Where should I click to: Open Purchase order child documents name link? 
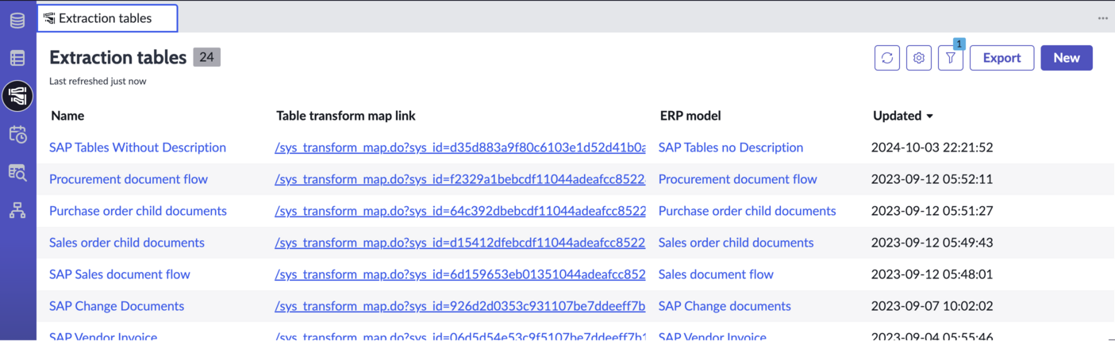pyautogui.click(x=138, y=211)
